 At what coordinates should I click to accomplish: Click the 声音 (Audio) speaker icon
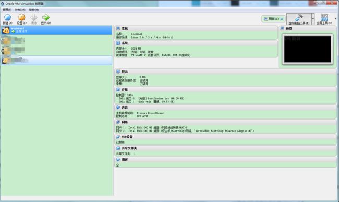tap(118, 108)
